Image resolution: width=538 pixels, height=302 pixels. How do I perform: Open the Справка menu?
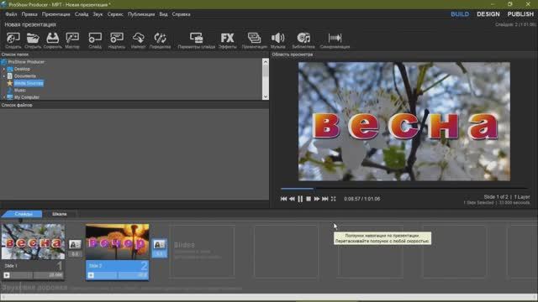tap(182, 14)
